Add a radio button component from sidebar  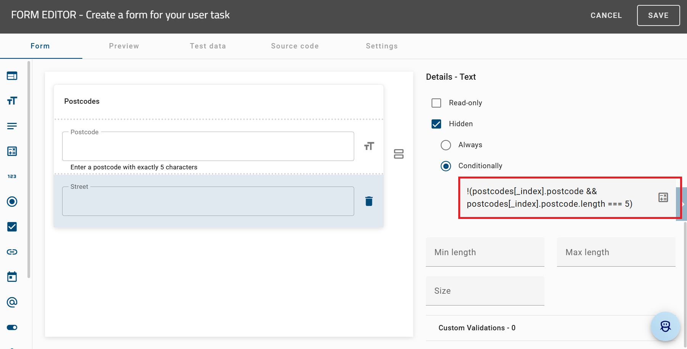point(12,201)
